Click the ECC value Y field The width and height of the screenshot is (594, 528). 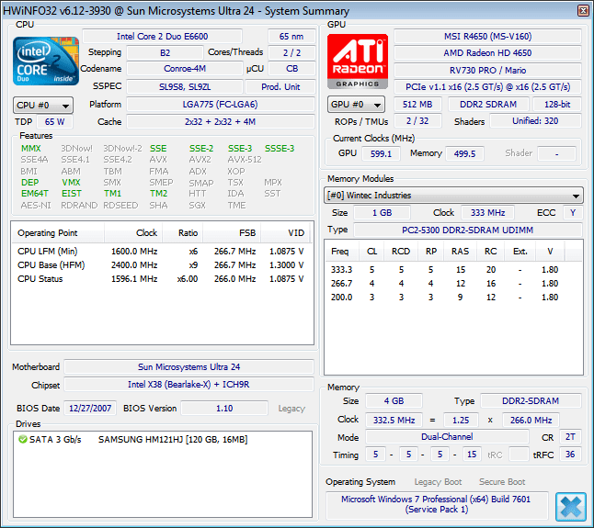pyautogui.click(x=573, y=212)
